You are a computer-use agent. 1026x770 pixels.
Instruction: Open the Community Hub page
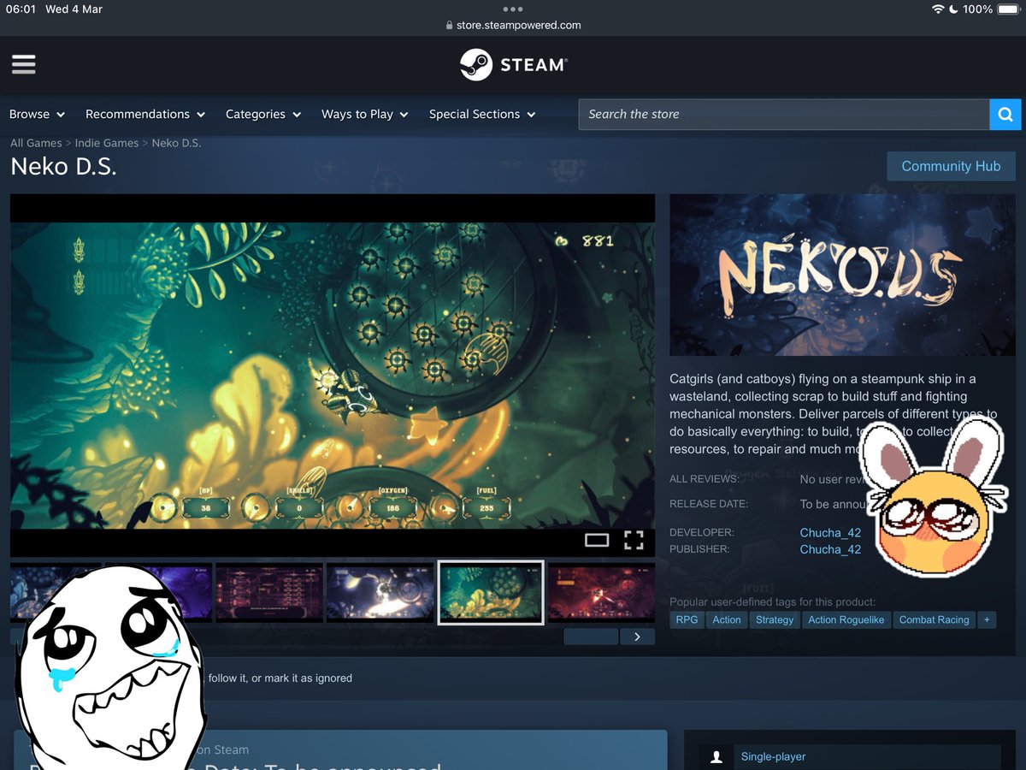coord(951,166)
